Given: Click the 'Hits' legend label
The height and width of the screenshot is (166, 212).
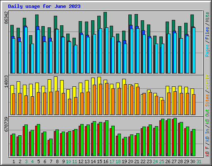Looking at the screenshot, I should click(207, 17).
